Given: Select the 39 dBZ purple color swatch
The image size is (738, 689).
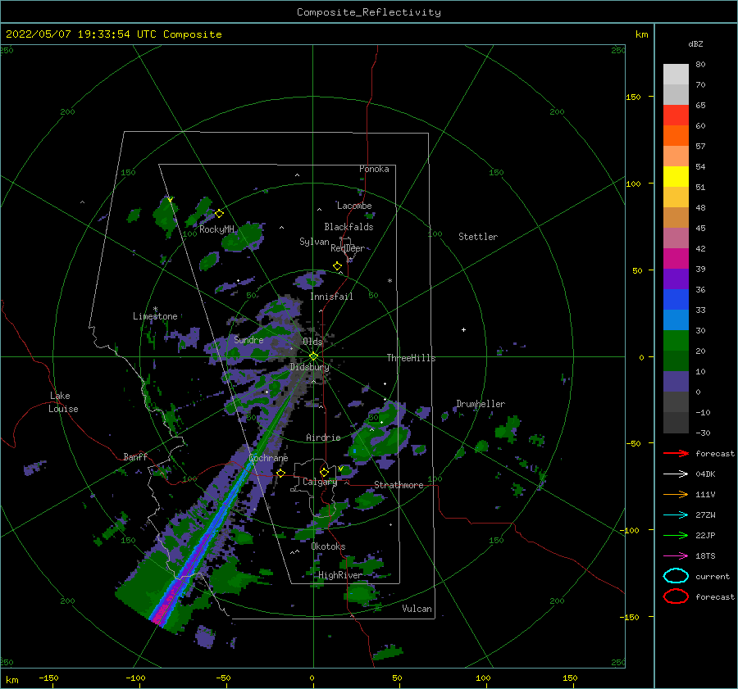Looking at the screenshot, I should click(676, 279).
